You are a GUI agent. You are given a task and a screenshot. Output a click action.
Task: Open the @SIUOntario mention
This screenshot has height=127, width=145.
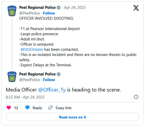click(x=32, y=50)
